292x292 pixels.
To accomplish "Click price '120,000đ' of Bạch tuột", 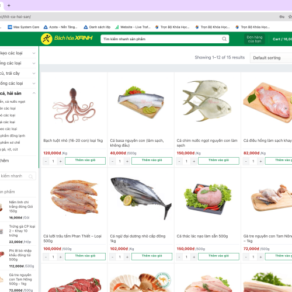I will coord(52,153).
